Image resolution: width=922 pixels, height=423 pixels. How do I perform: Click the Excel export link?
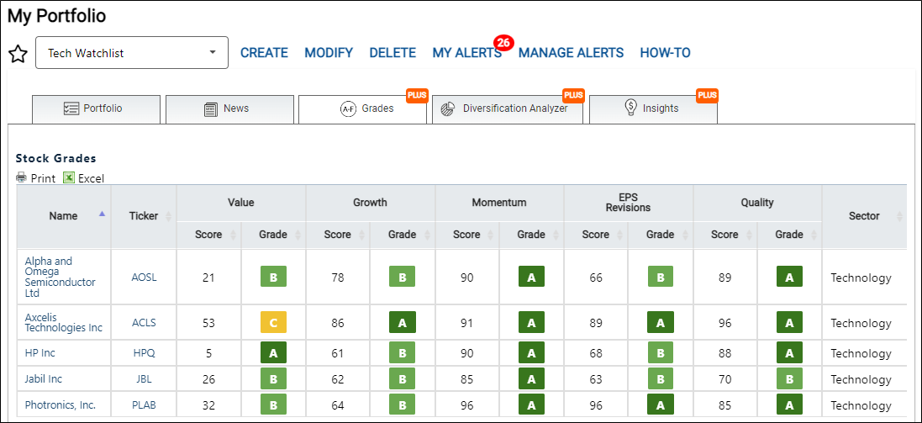91,178
